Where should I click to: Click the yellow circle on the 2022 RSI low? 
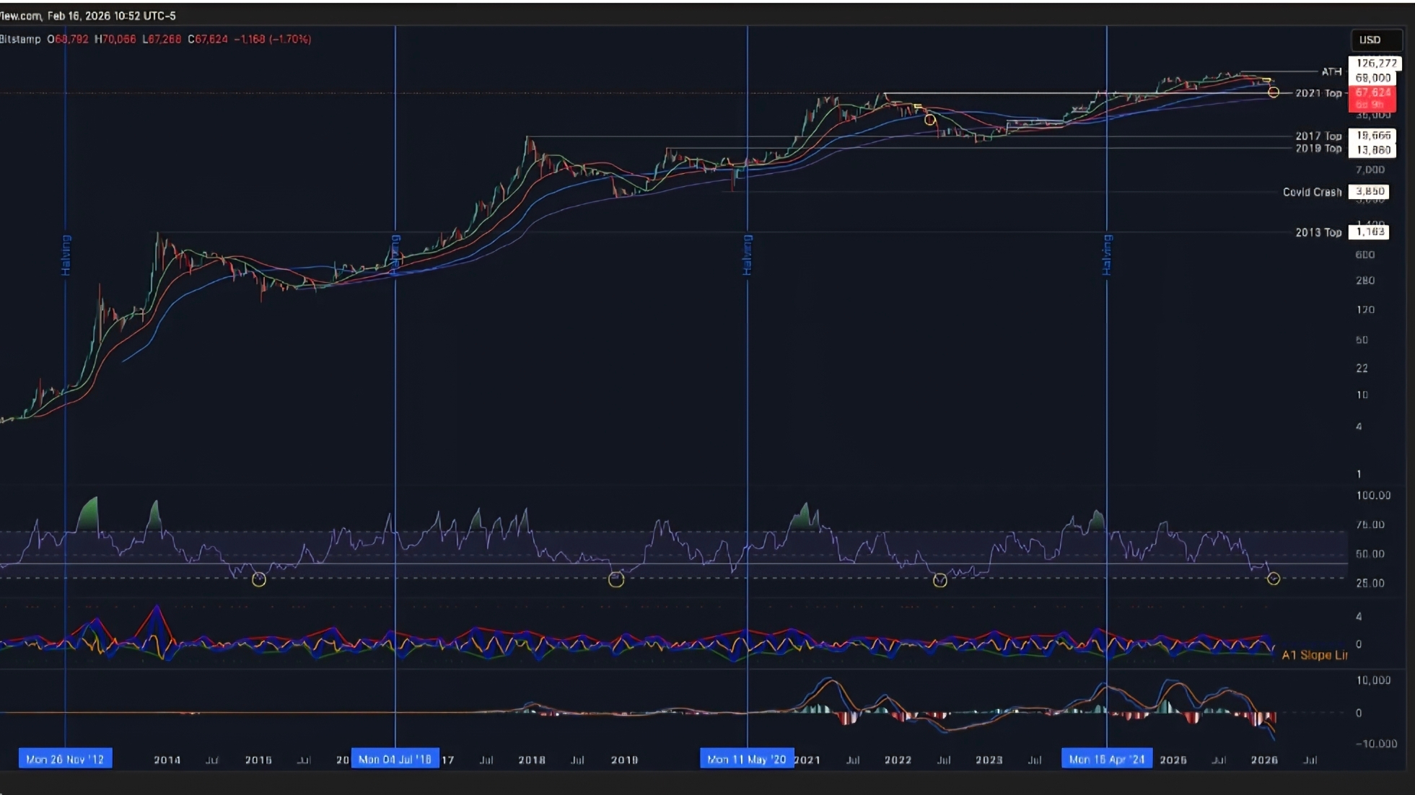pos(939,580)
